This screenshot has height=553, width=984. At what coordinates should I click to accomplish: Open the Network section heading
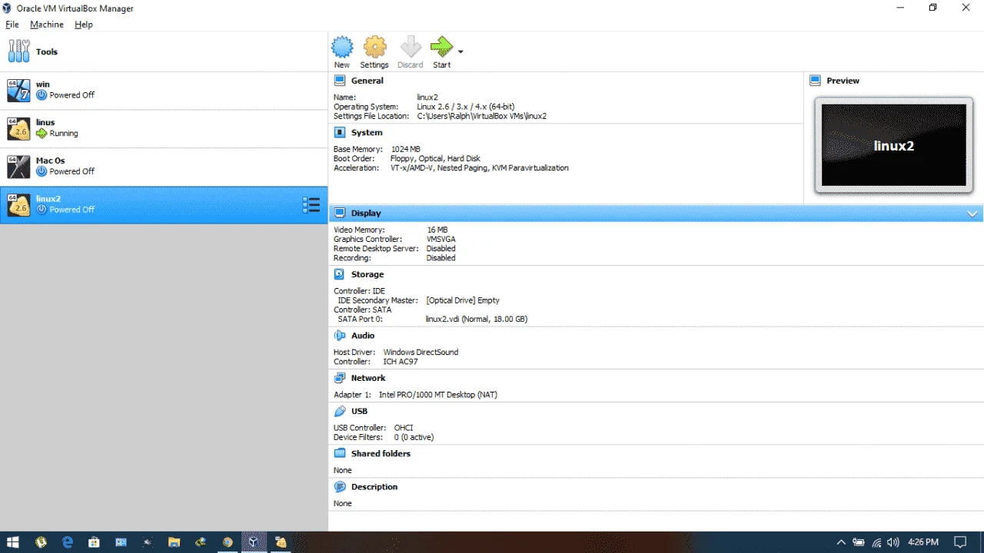click(x=368, y=378)
